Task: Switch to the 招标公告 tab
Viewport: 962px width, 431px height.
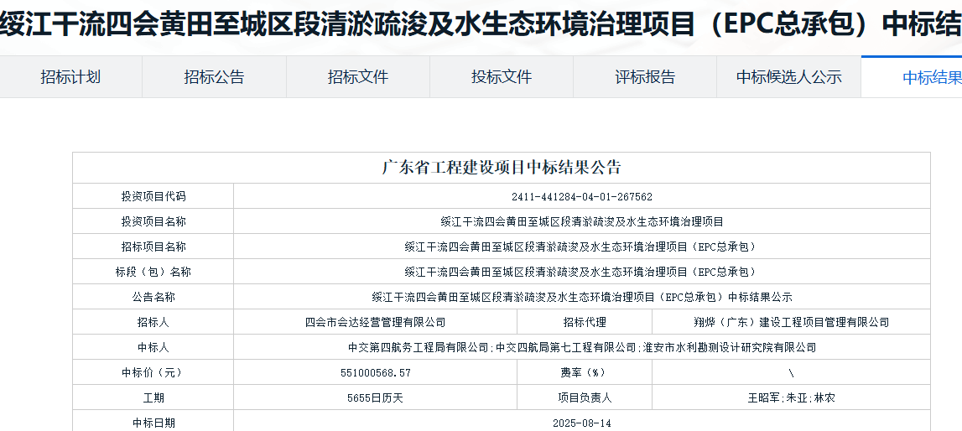Action: point(214,77)
